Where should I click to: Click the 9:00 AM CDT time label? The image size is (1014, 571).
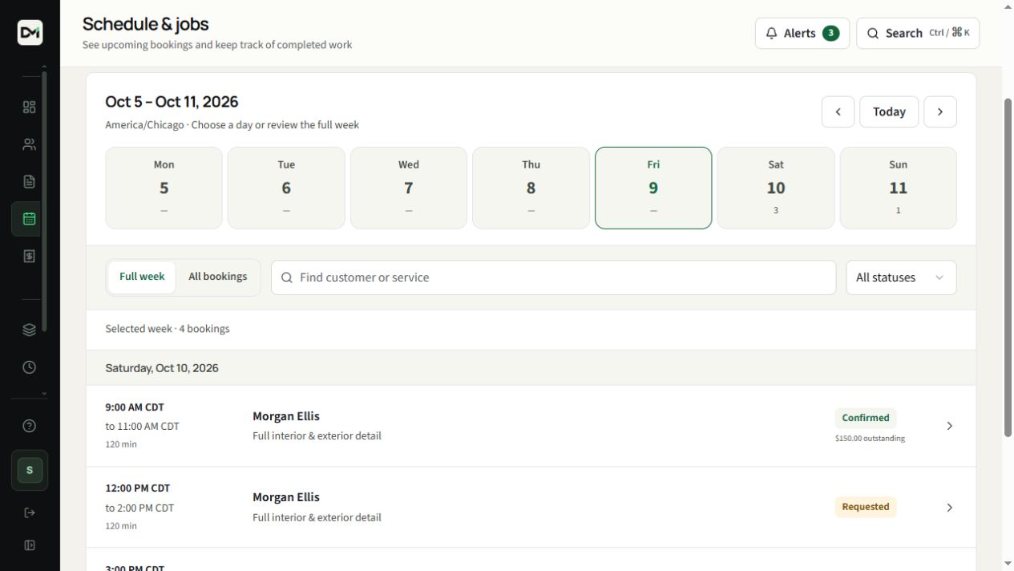tap(135, 407)
